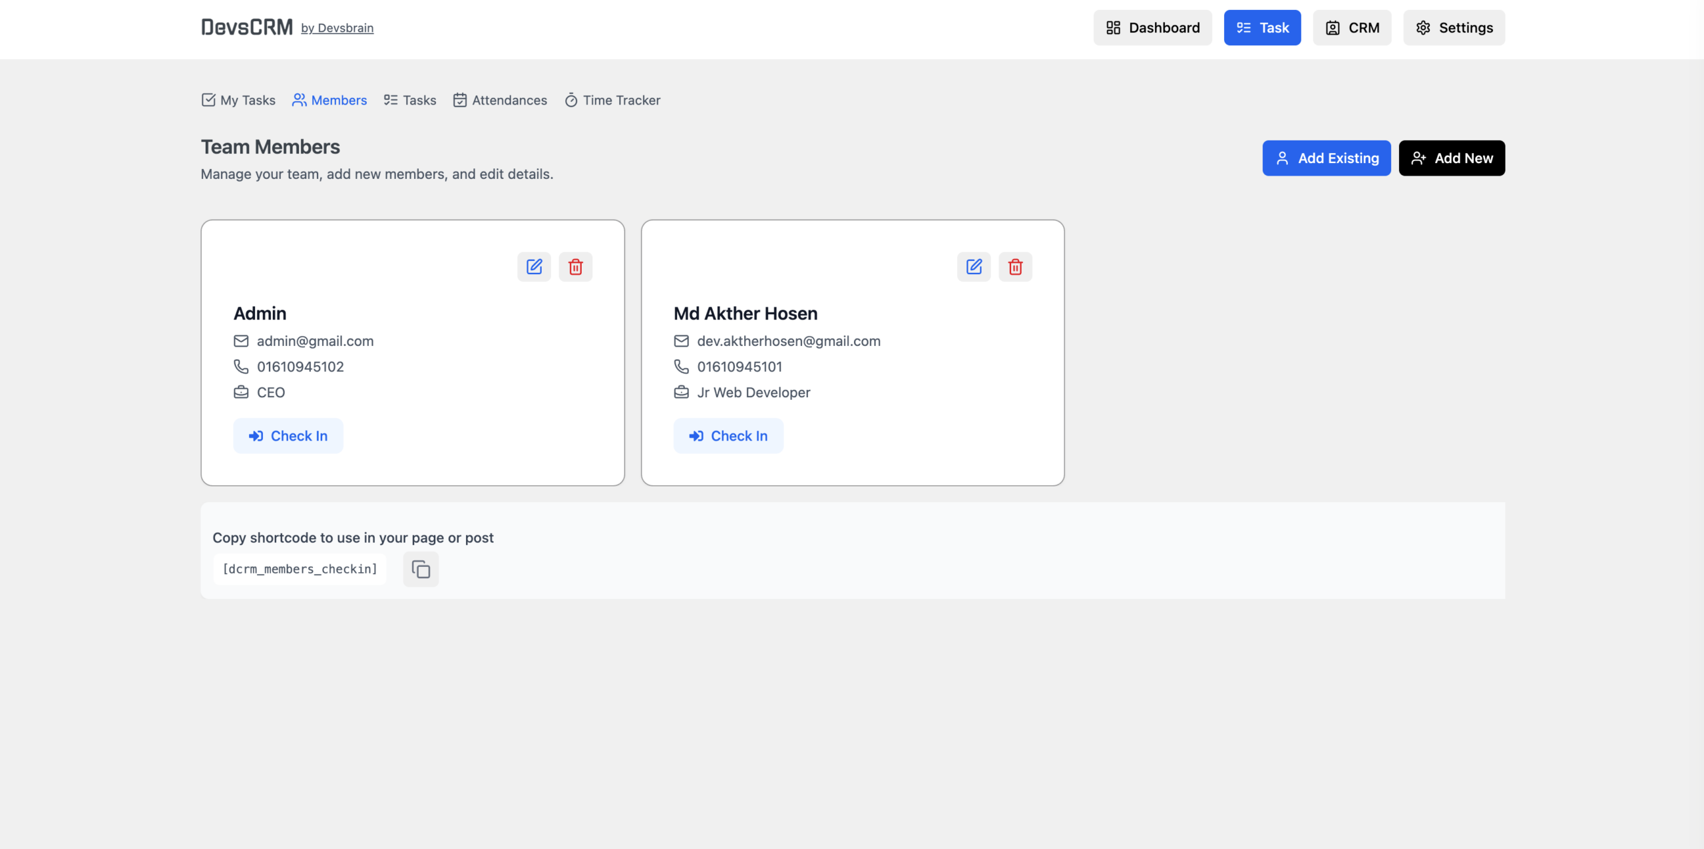Click the Md Akther Hosen name
Screen dimensions: 1704x849
[745, 313]
